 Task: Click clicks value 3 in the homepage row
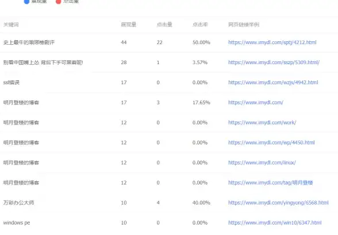point(158,103)
